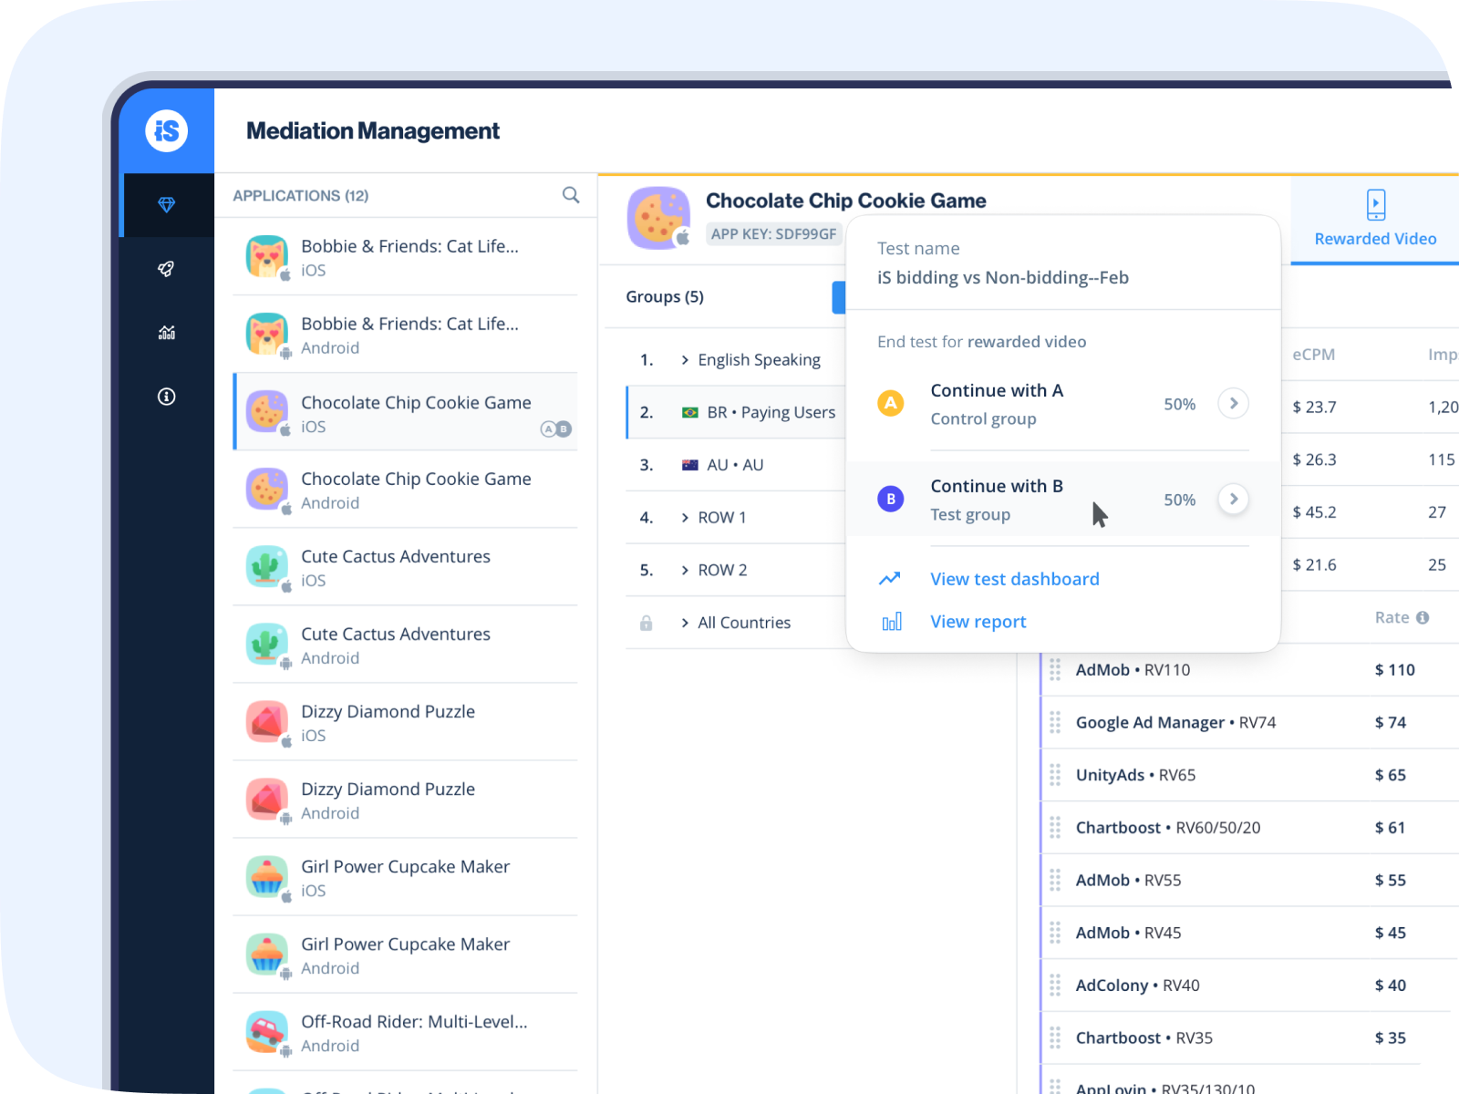The image size is (1459, 1094).
Task: Switch to the Rewarded Video tab
Action: click(x=1375, y=219)
